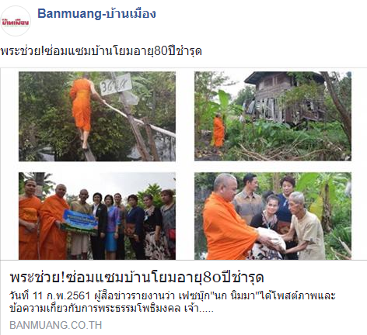Click the BANMUANG.CO.TH domain label
Image resolution: width=367 pixels, height=335 pixels.
(55, 325)
